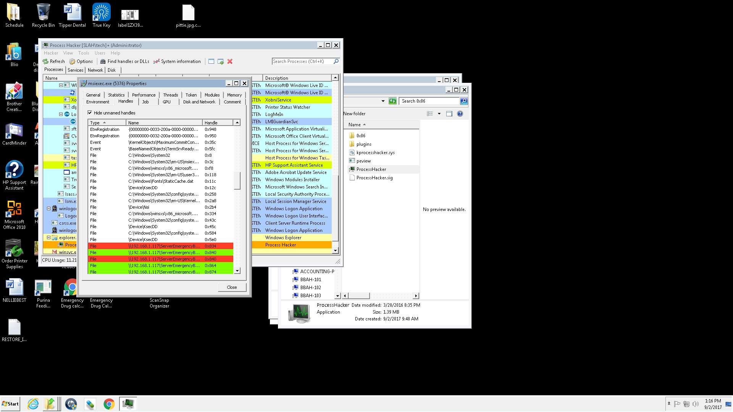
Task: Open the CardMinder desktop icon
Action: [15, 134]
